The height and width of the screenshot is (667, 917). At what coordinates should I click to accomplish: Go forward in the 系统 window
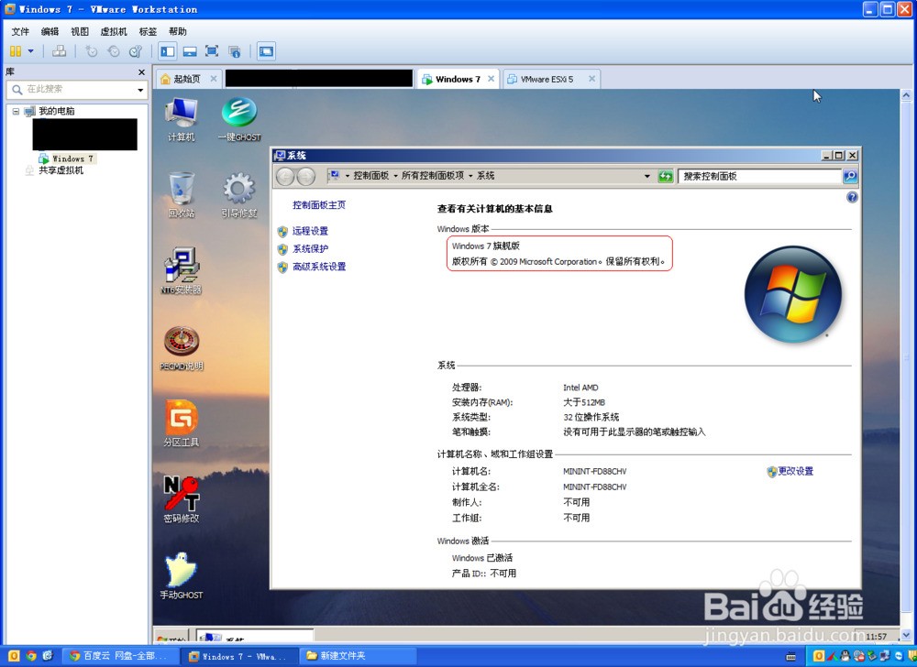pyautogui.click(x=306, y=176)
